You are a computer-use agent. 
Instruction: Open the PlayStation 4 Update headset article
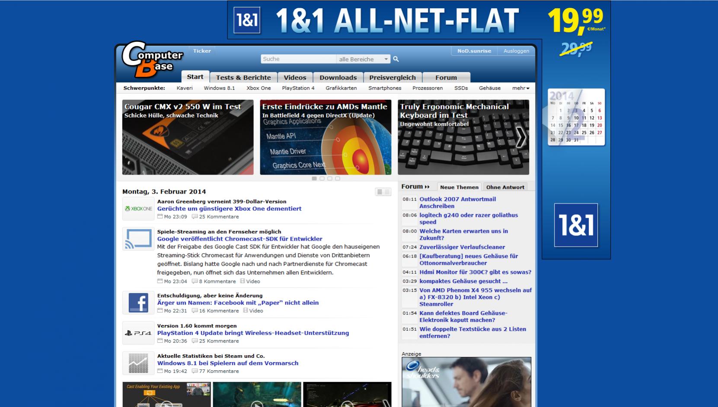click(x=253, y=333)
